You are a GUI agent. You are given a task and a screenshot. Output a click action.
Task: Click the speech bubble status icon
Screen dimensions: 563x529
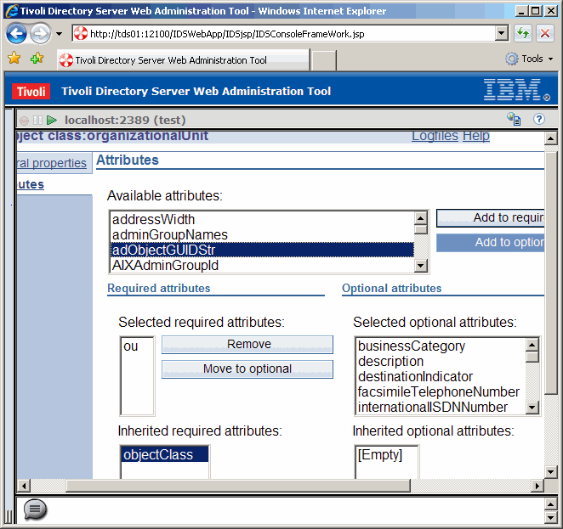coord(35,509)
